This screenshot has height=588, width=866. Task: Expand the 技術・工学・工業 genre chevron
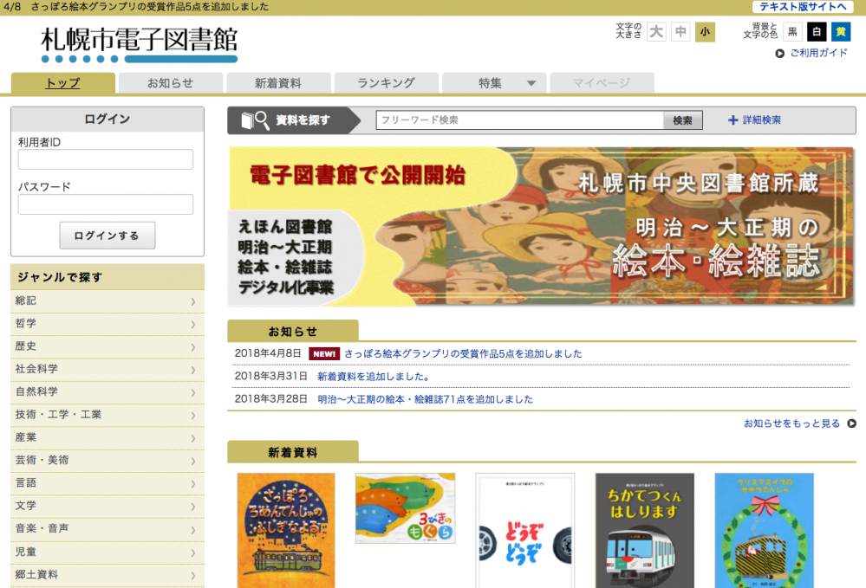point(193,416)
